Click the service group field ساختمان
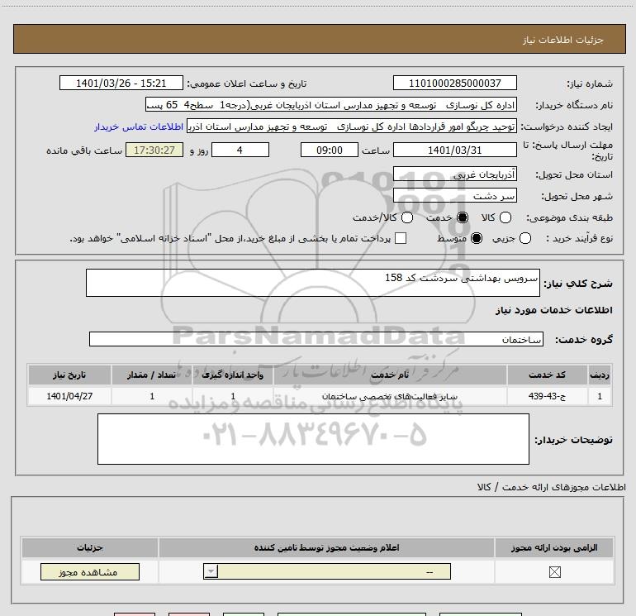The width and height of the screenshot is (636, 616). point(316,339)
